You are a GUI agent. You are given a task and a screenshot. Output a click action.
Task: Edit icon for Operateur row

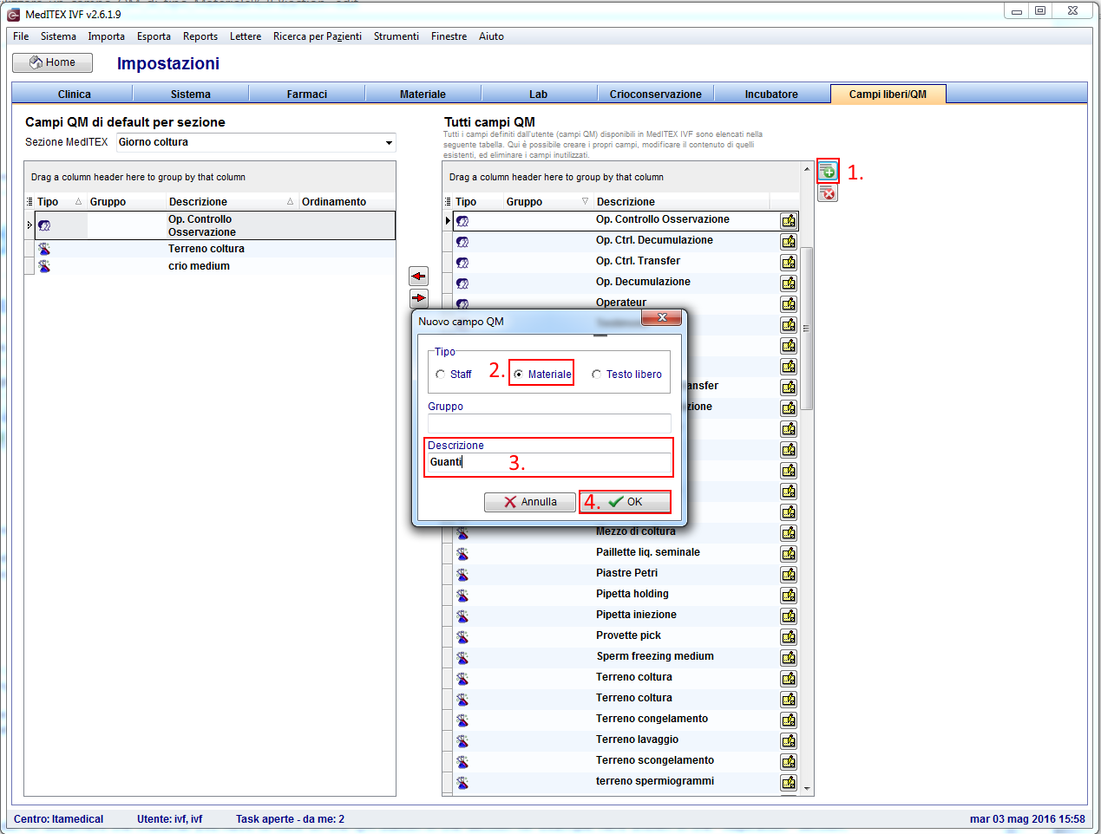tap(789, 304)
